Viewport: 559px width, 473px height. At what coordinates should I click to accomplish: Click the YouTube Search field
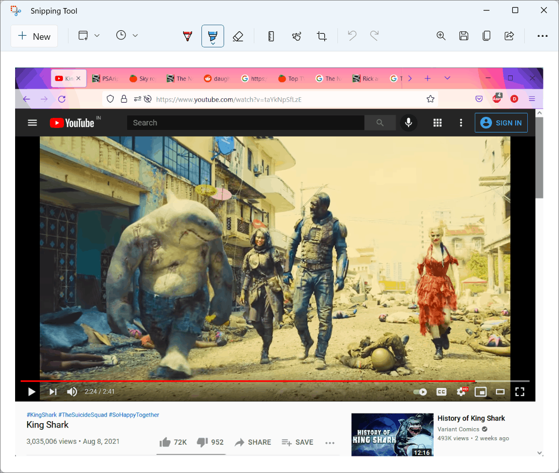(x=246, y=123)
